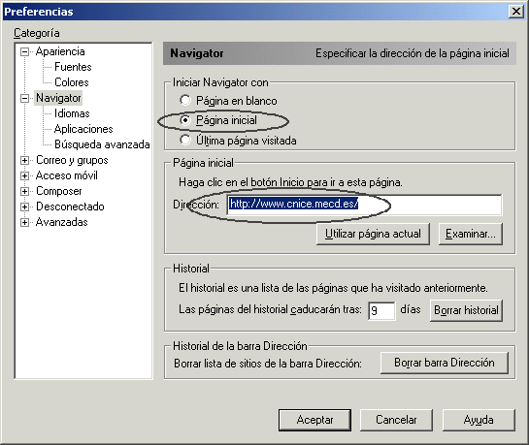Choose Última página visitada radio button
The image size is (529, 445).
[x=184, y=140]
